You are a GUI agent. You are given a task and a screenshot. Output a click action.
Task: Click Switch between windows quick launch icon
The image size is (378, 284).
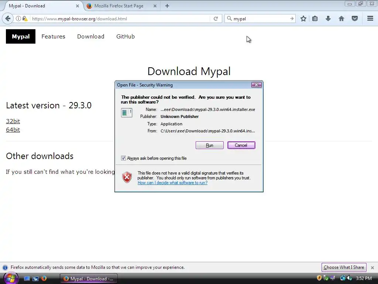click(35, 278)
